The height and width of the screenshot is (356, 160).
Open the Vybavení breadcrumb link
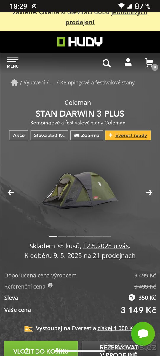click(34, 82)
